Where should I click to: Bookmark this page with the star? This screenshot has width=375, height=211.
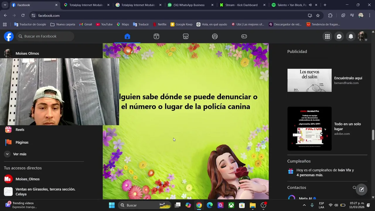pos(318,16)
